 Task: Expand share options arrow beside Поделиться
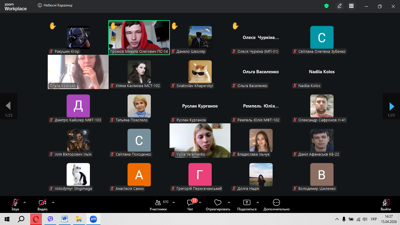(x=258, y=202)
